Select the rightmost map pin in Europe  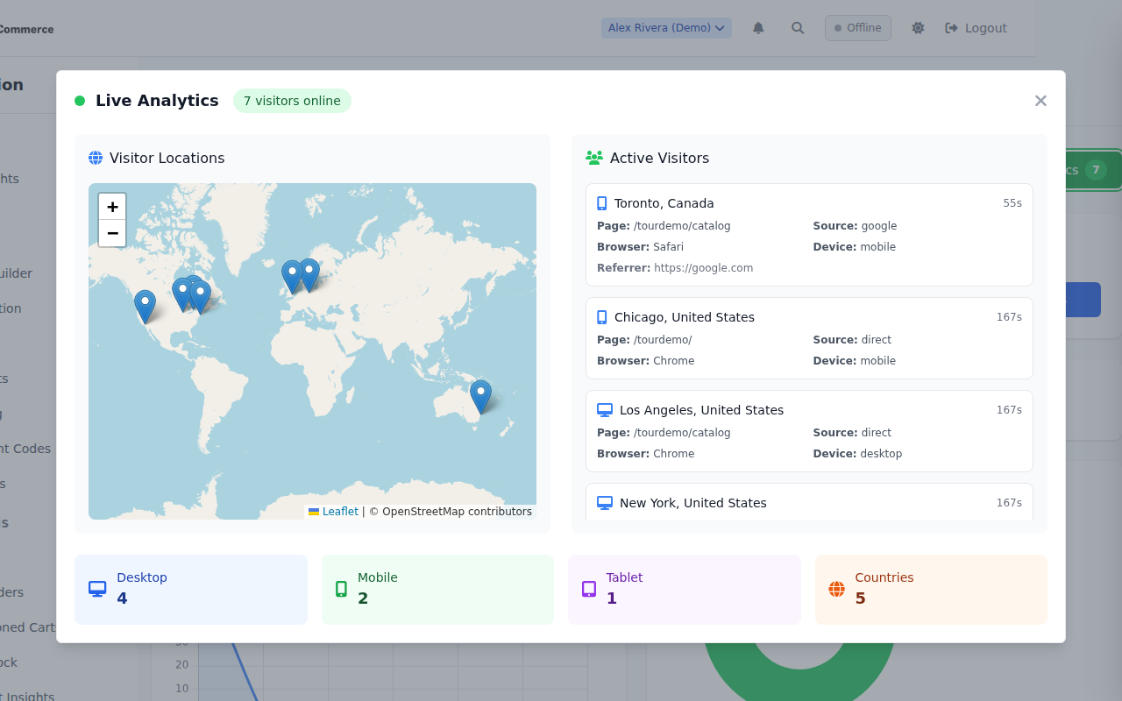(x=309, y=275)
